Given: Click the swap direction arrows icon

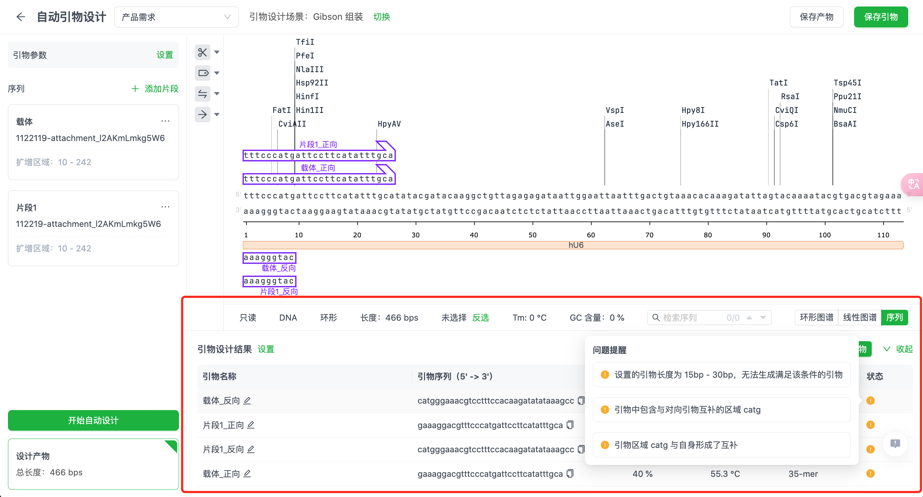Looking at the screenshot, I should point(202,94).
